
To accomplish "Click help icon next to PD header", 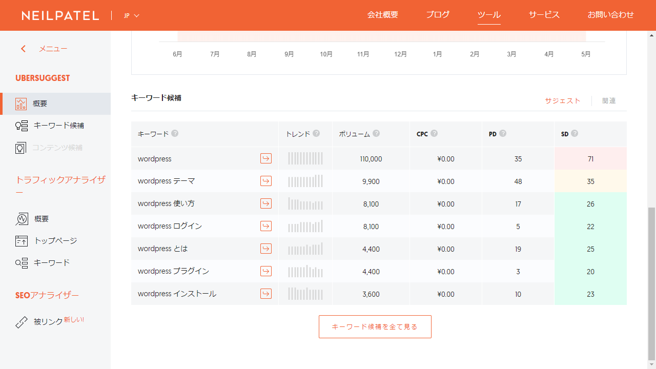I will [503, 133].
